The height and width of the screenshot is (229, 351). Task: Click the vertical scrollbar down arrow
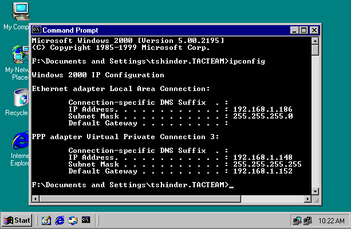click(x=314, y=188)
